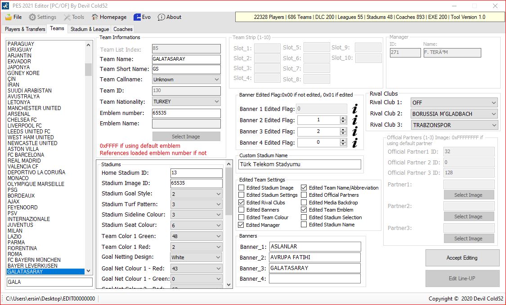
Task: Switch to the Stadium & League tab
Action: pyautogui.click(x=90, y=29)
